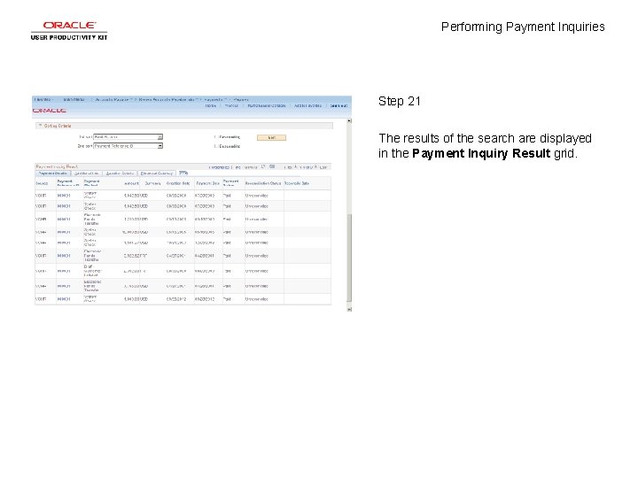Open the Favorites menu in navigation bar

tap(43, 99)
